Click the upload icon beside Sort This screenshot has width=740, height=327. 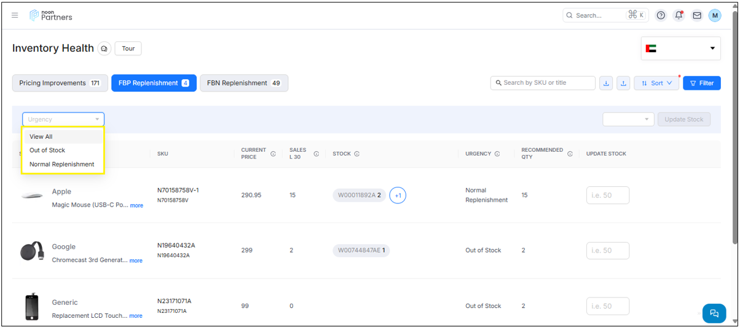(623, 83)
